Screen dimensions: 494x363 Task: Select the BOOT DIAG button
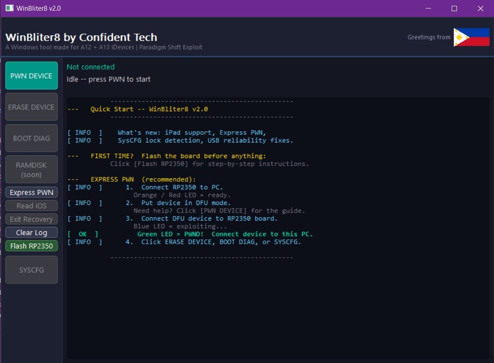(x=32, y=138)
